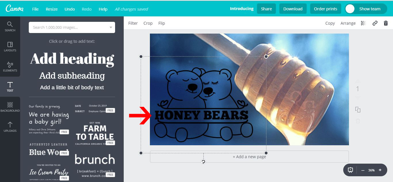Open the image search dropdown arrow
The height and width of the screenshot is (182, 393).
click(x=111, y=27)
